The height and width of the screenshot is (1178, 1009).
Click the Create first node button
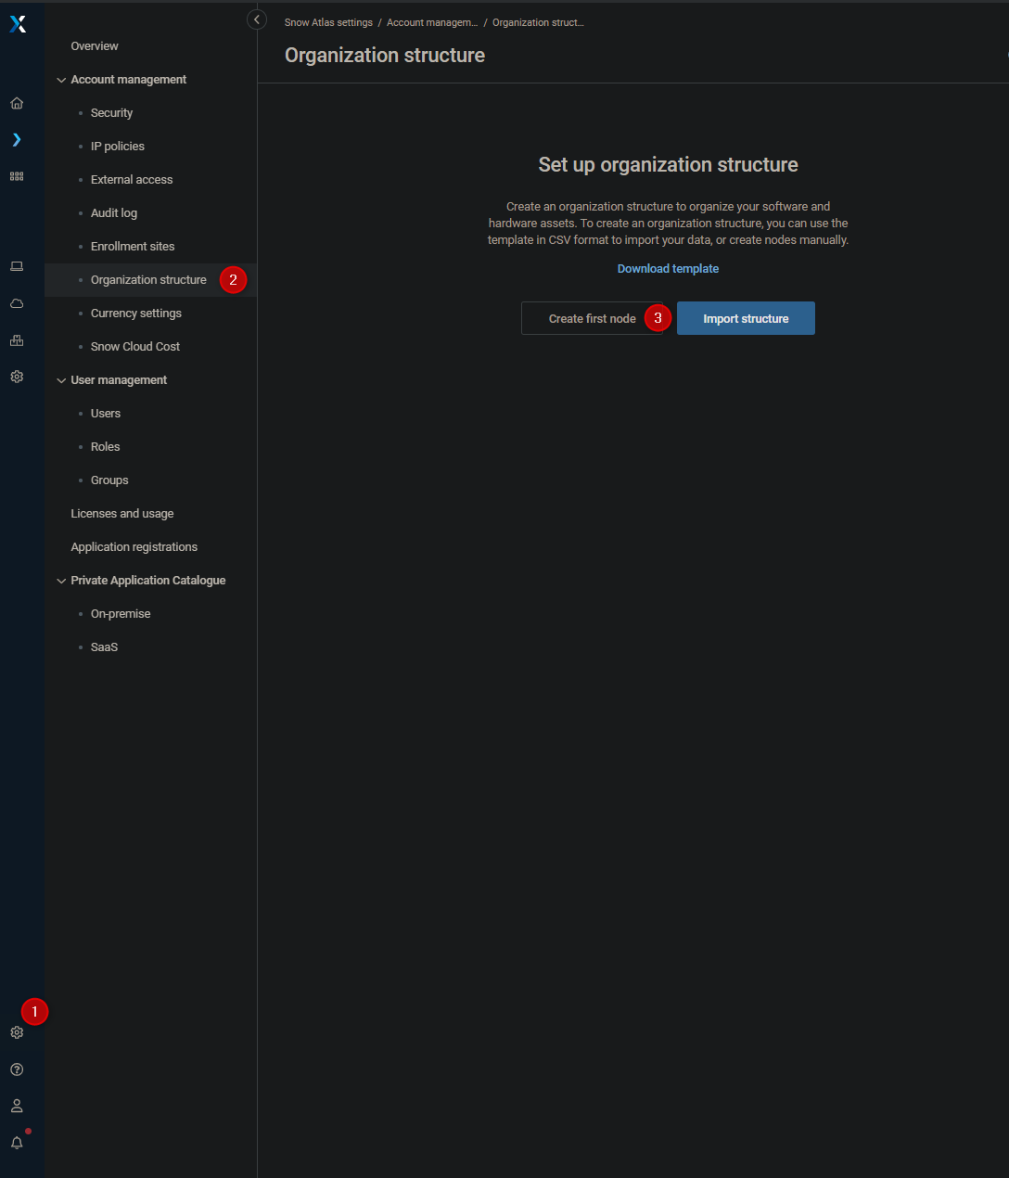[x=592, y=318]
